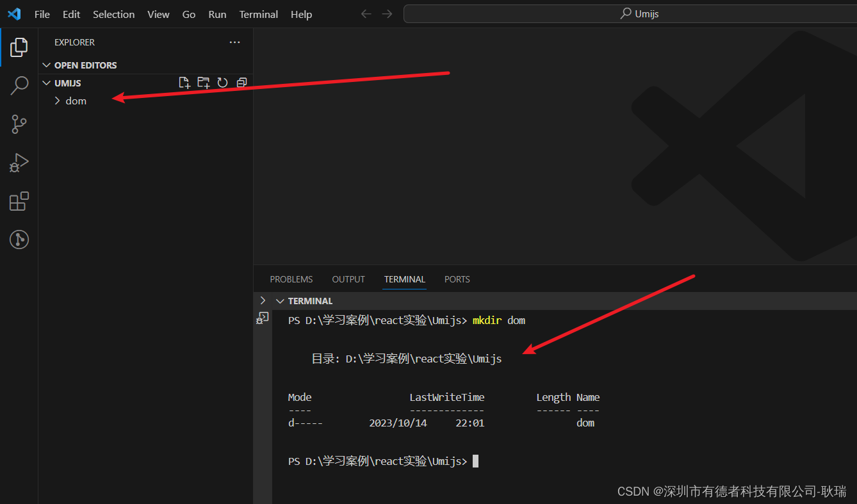Viewport: 857px width, 504px height.
Task: Go forward with the navigation arrow
Action: click(387, 14)
